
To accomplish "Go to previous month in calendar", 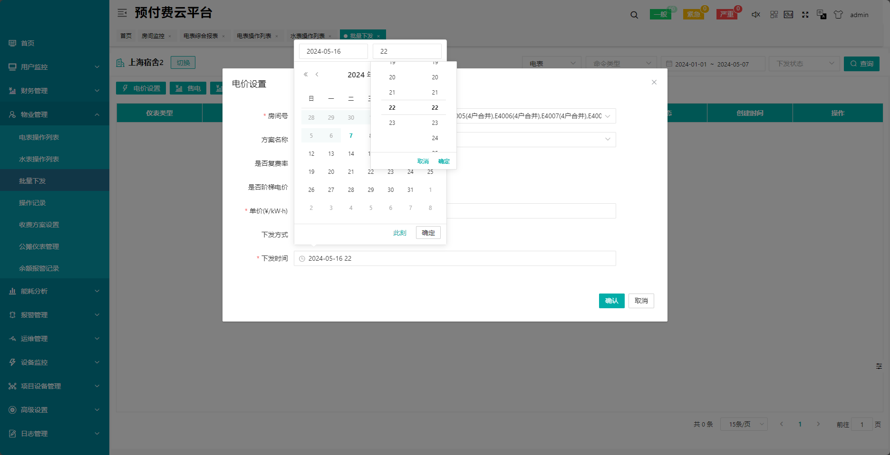I will point(317,75).
